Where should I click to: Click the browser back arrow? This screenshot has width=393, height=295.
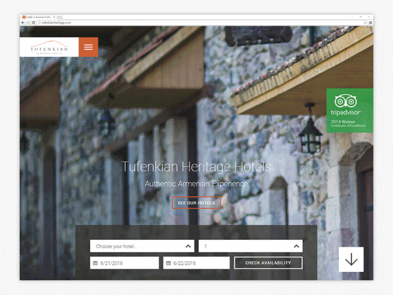[x=23, y=23]
